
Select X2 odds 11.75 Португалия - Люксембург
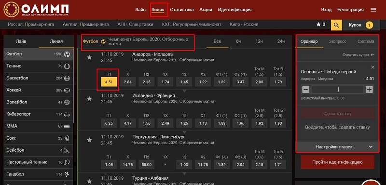[x=203, y=165]
